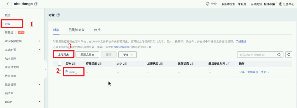Switch to the 对象 tab

[x=56, y=30]
